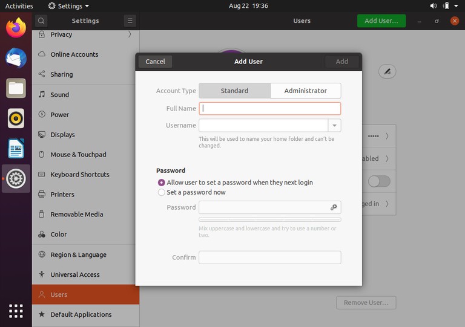Open the row chevron ending in 'abled'
The height and width of the screenshot is (327, 465).
tap(387, 158)
